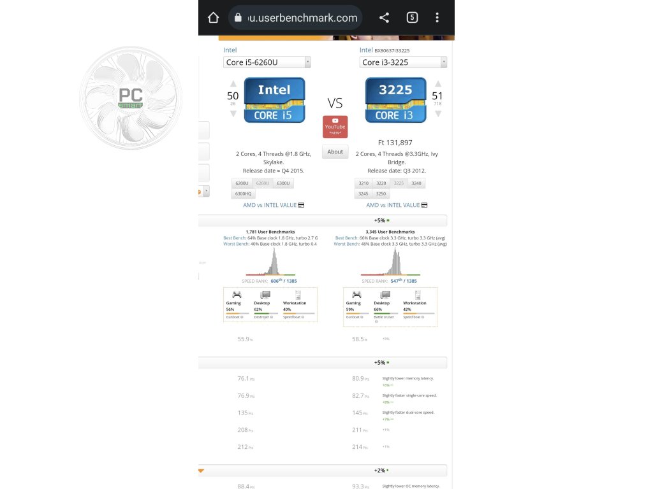
Task: Click the red YouTube button
Action: click(335, 127)
